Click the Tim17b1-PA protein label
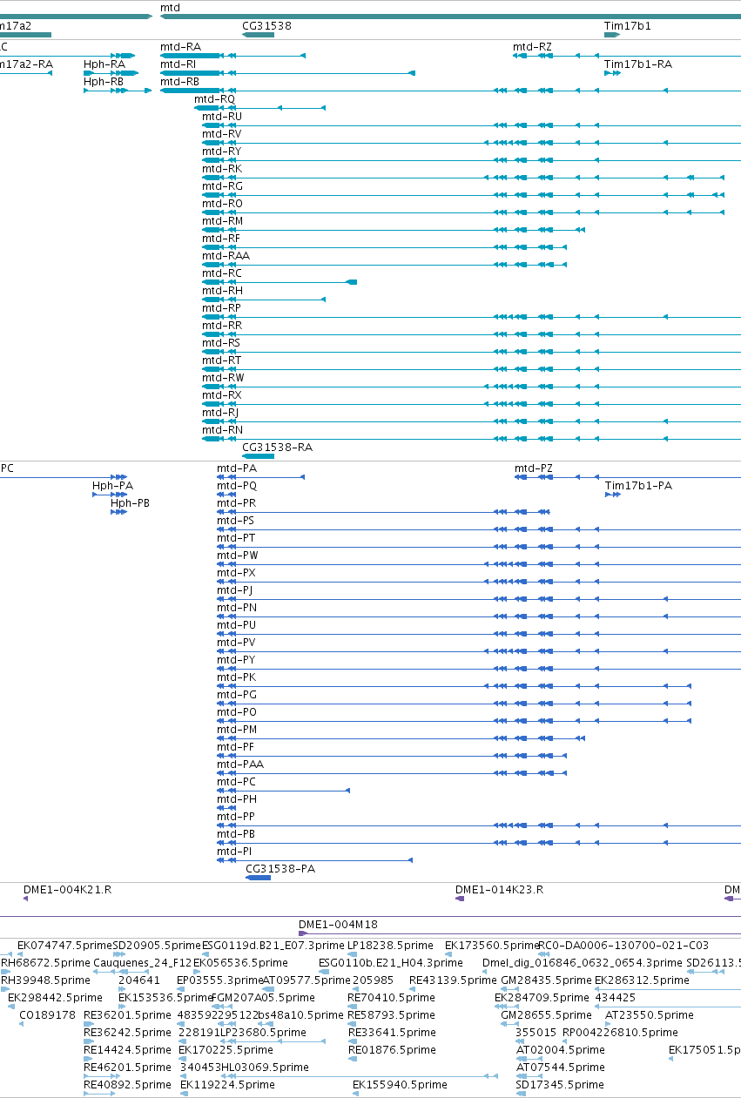741x1098 pixels. tap(638, 485)
